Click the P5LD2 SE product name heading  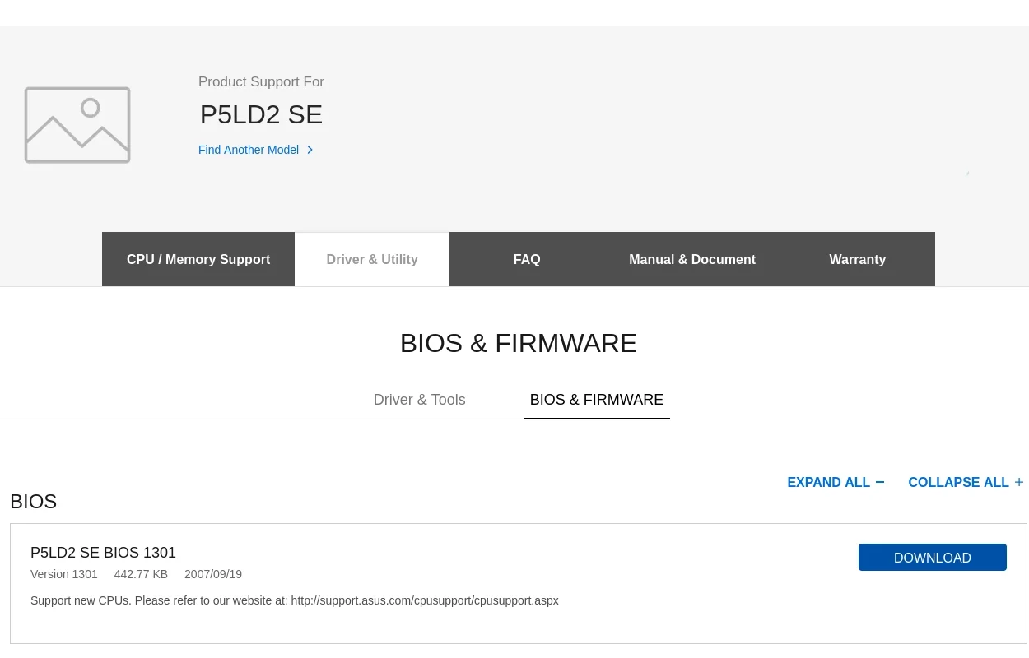(262, 114)
